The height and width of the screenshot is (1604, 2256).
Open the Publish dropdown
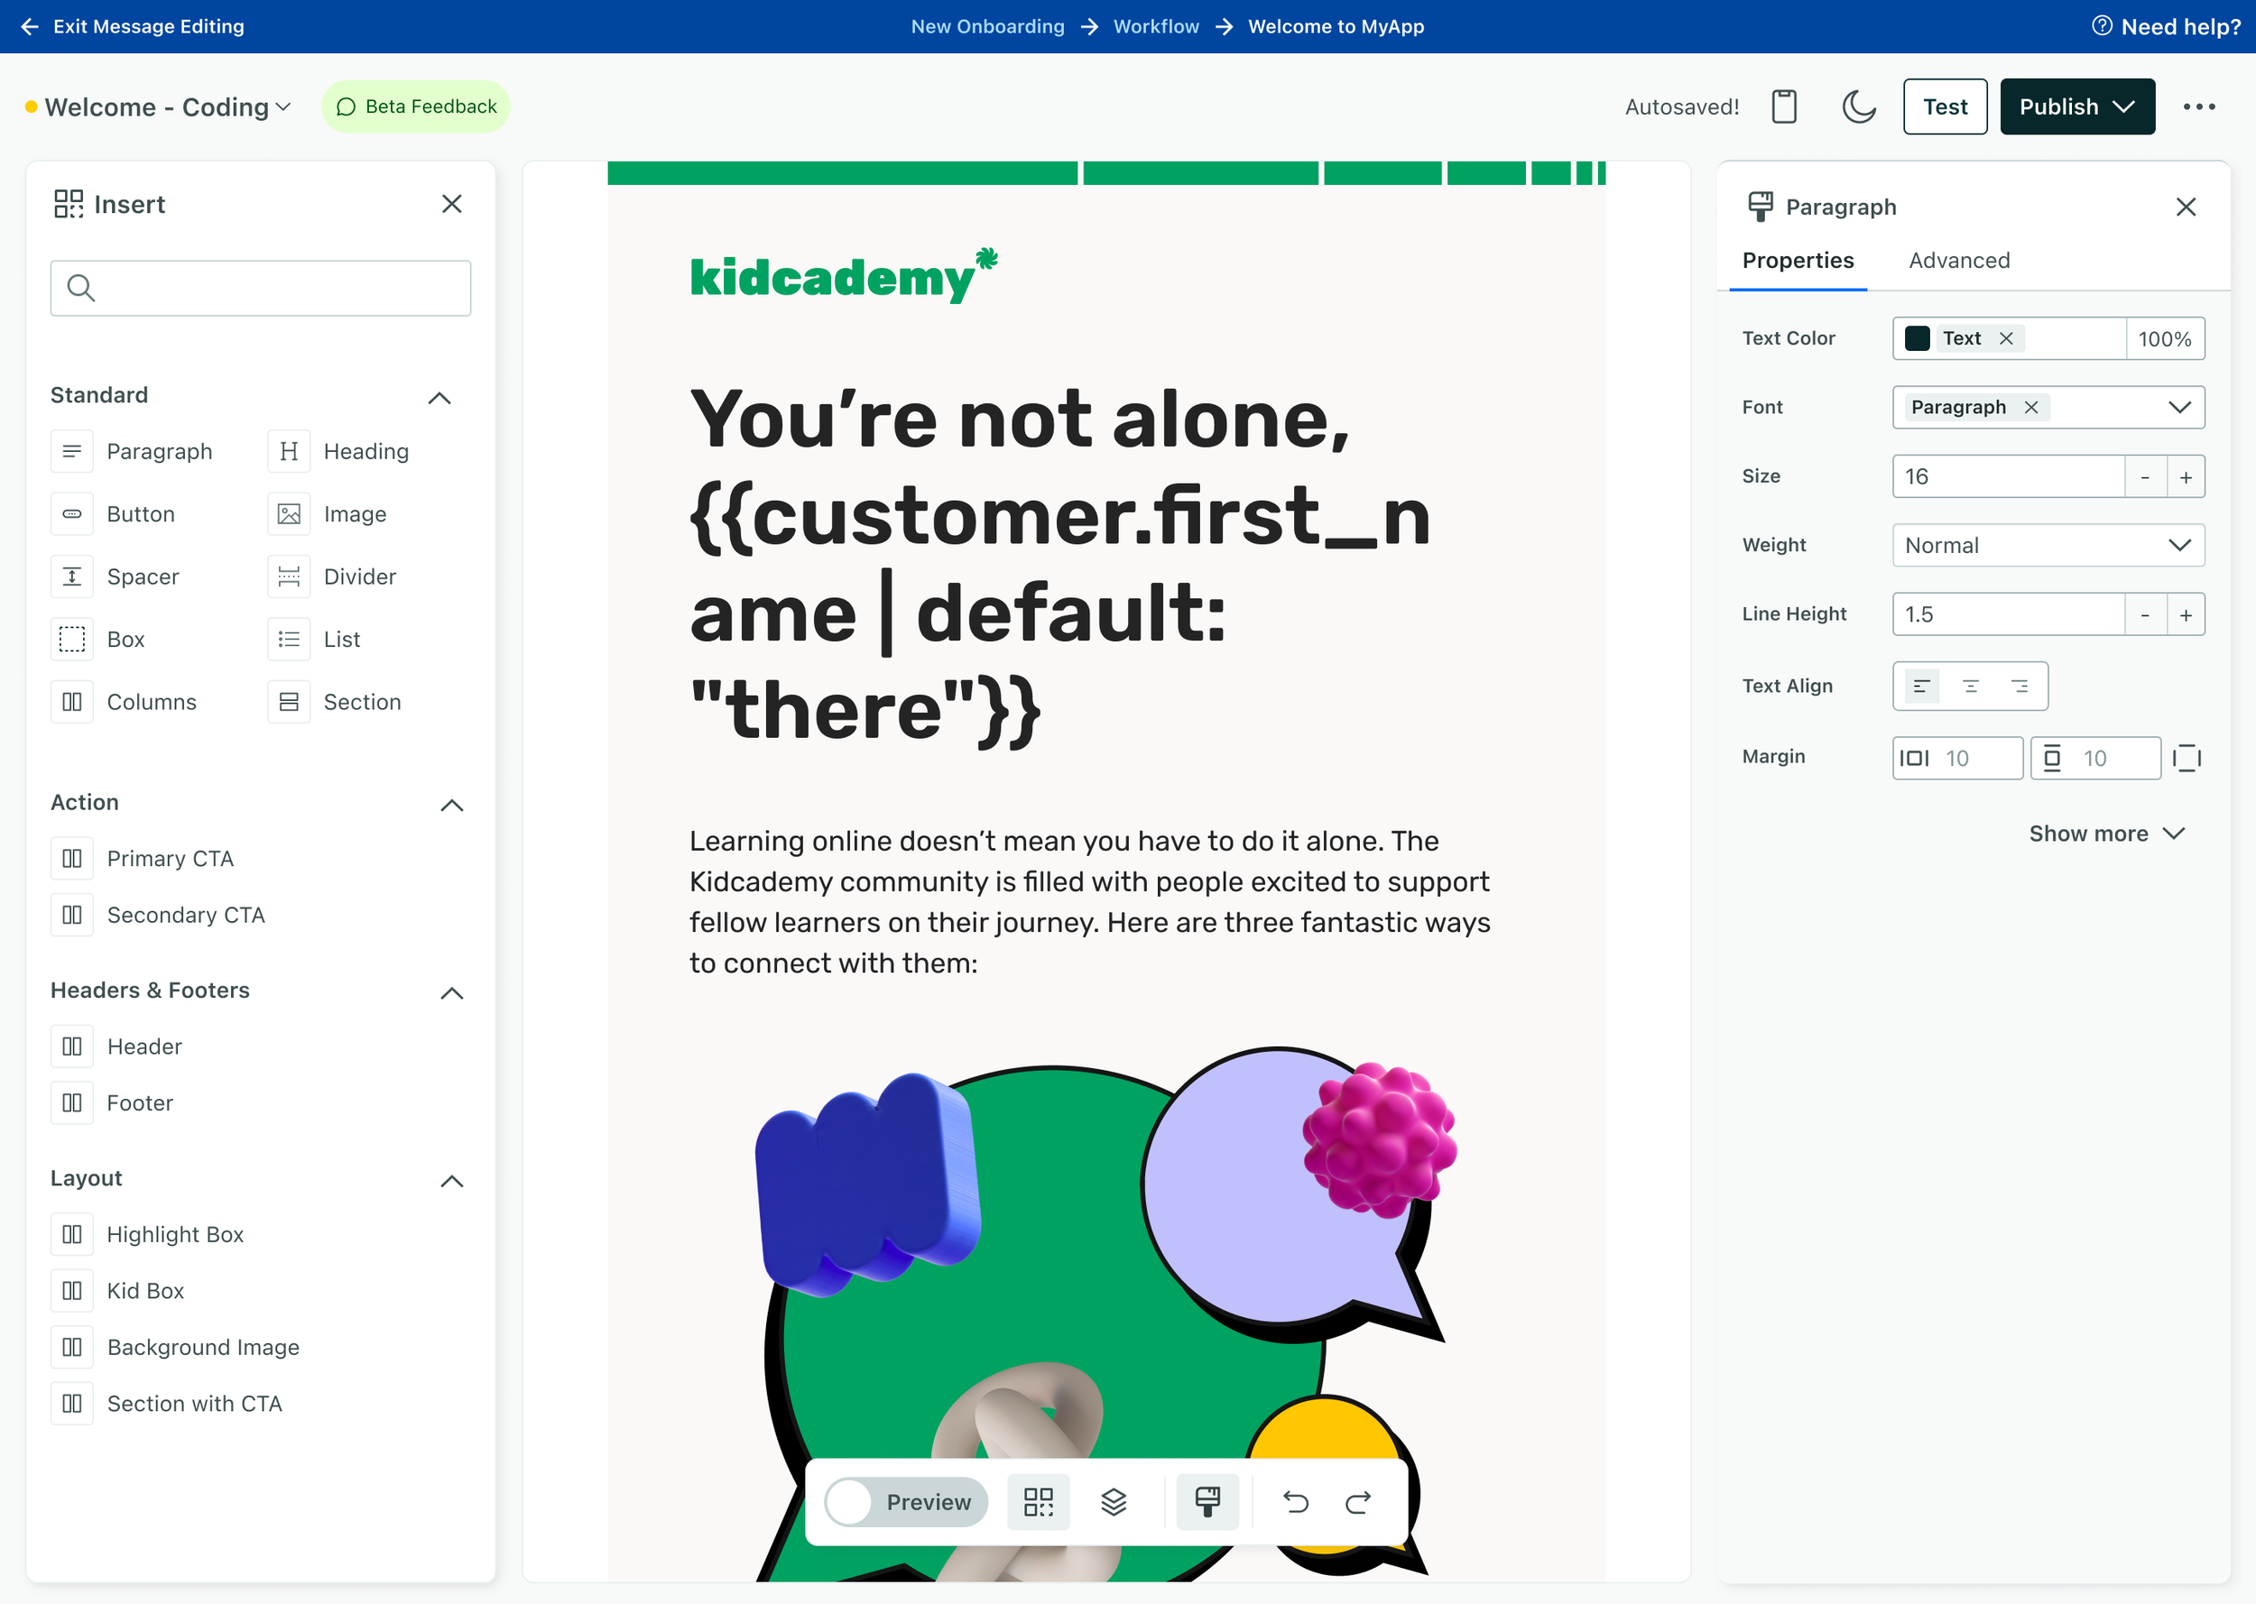[x=2077, y=106]
